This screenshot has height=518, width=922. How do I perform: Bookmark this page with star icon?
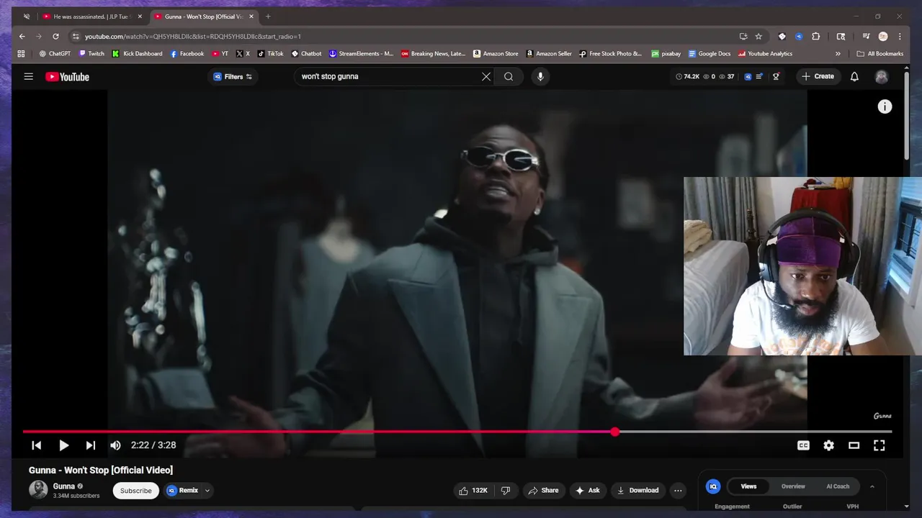[x=758, y=36]
